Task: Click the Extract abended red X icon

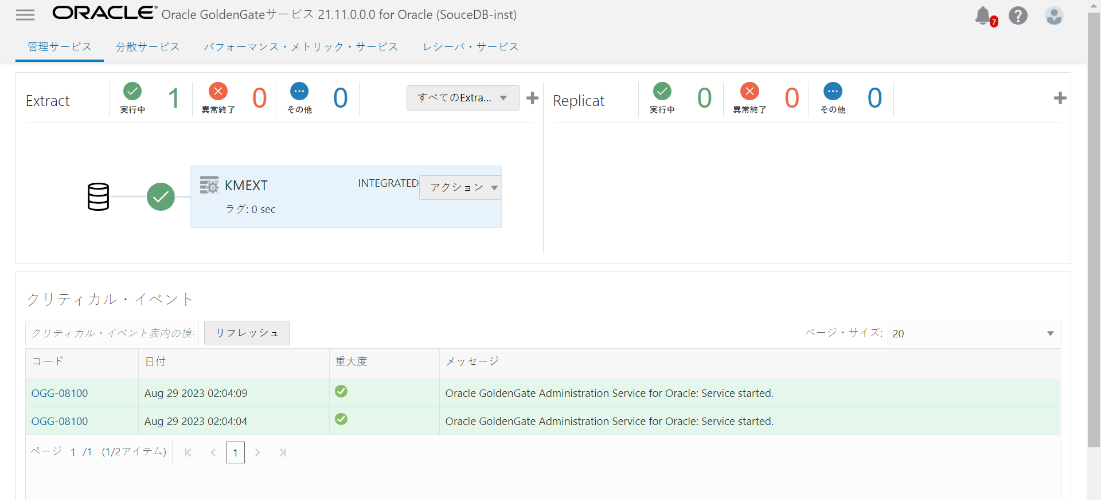Action: coord(218,91)
